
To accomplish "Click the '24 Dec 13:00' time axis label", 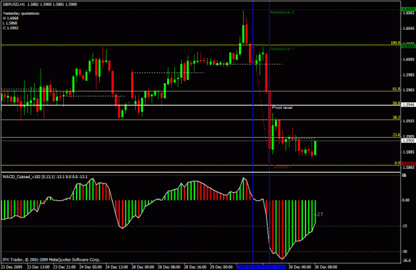I will tap(116, 267).
